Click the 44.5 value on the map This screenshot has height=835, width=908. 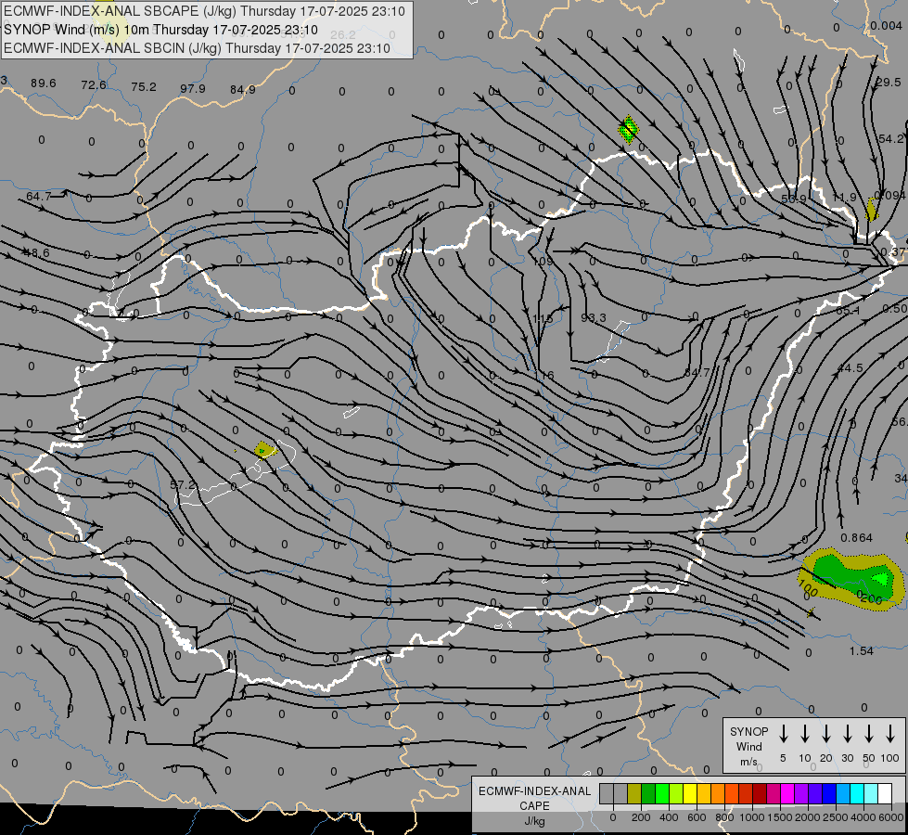(x=850, y=368)
